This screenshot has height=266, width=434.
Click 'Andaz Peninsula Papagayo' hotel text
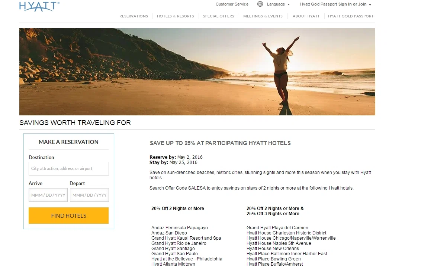tap(179, 228)
